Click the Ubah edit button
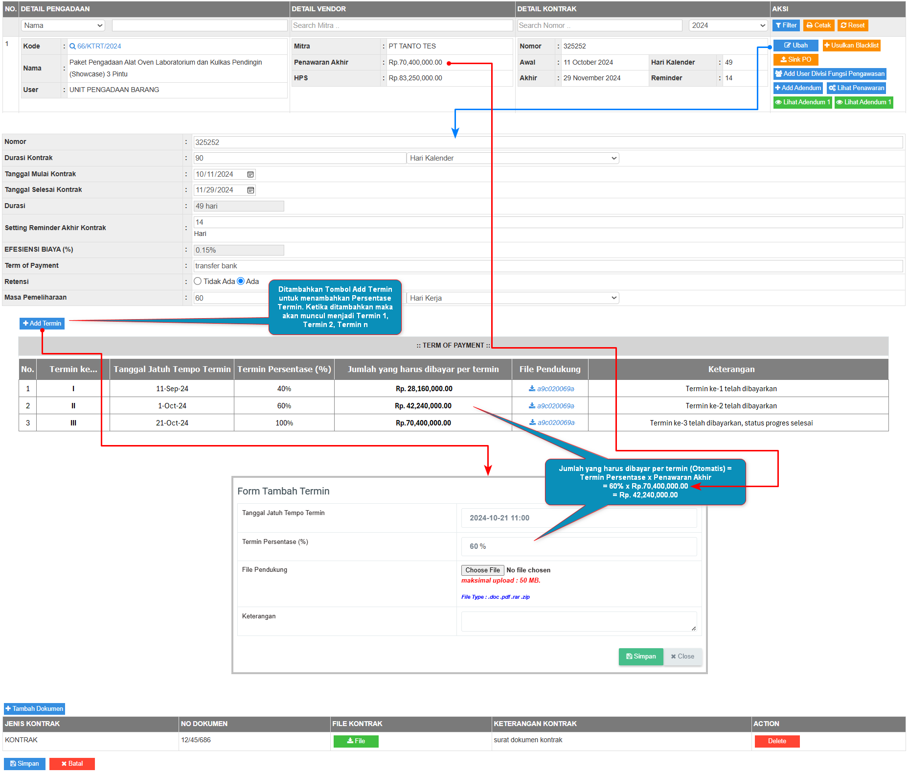Image resolution: width=908 pixels, height=776 pixels. point(795,46)
